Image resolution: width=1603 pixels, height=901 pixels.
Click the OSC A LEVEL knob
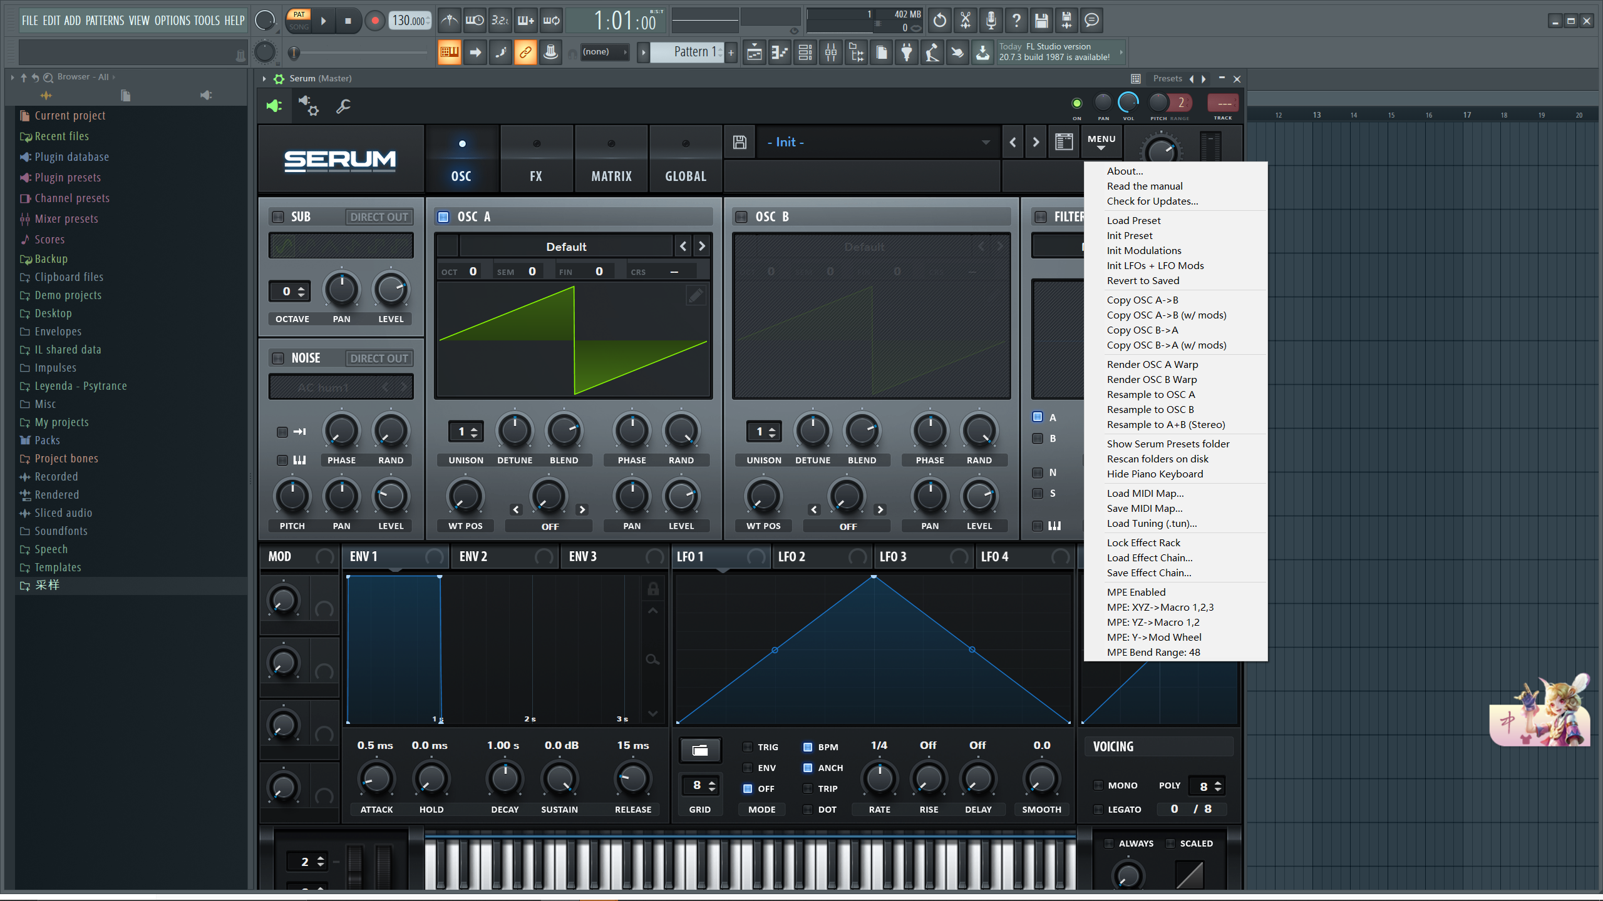tap(681, 496)
